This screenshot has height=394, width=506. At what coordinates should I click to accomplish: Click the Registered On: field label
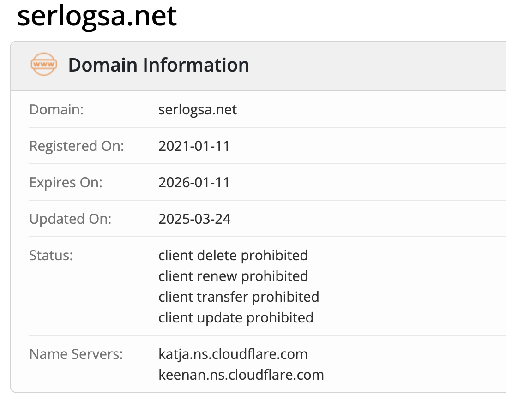pyautogui.click(x=77, y=146)
